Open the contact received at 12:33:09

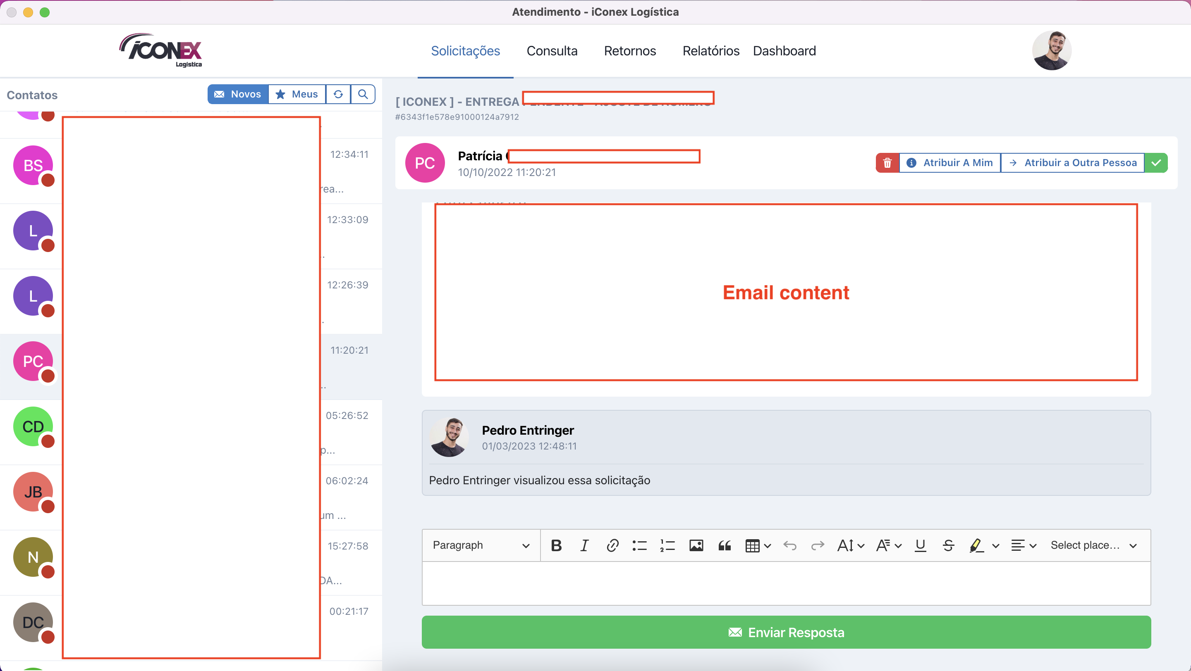click(191, 236)
